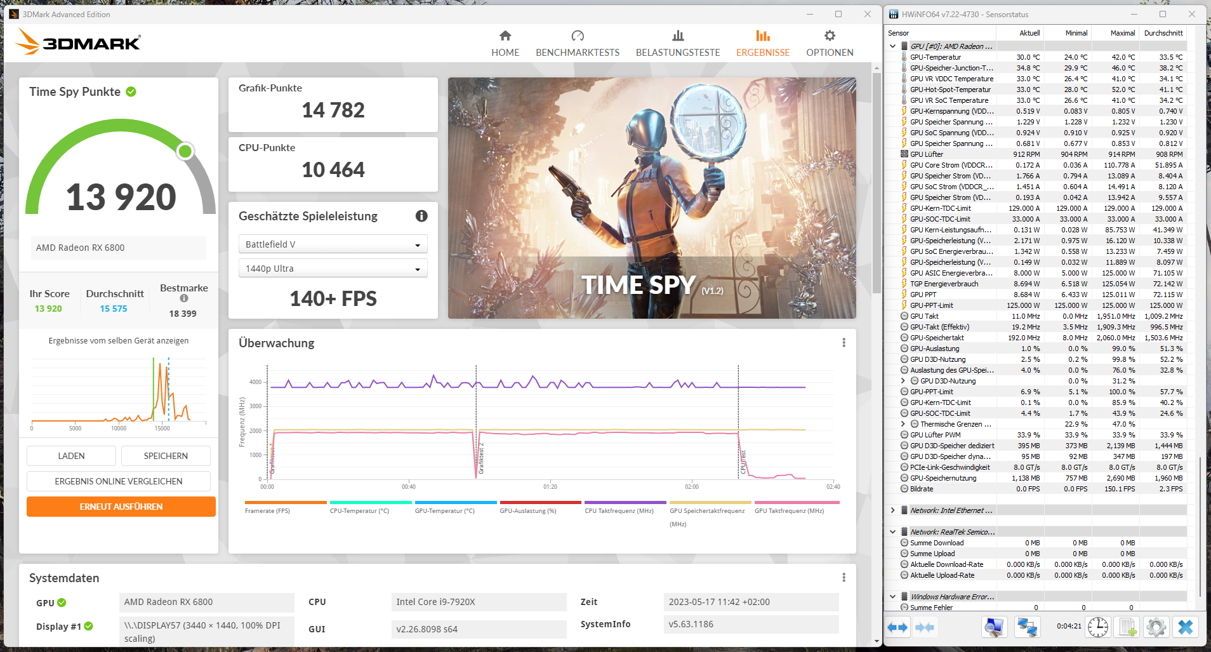
Task: Click the collapse-columns arrows in the HWiNFO toolbar
Action: point(925,627)
